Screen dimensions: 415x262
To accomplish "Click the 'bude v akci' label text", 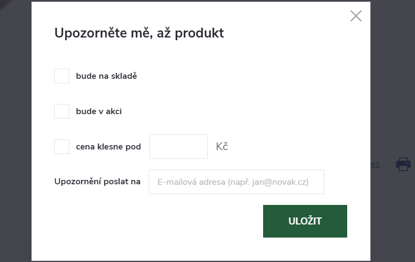I will [99, 111].
